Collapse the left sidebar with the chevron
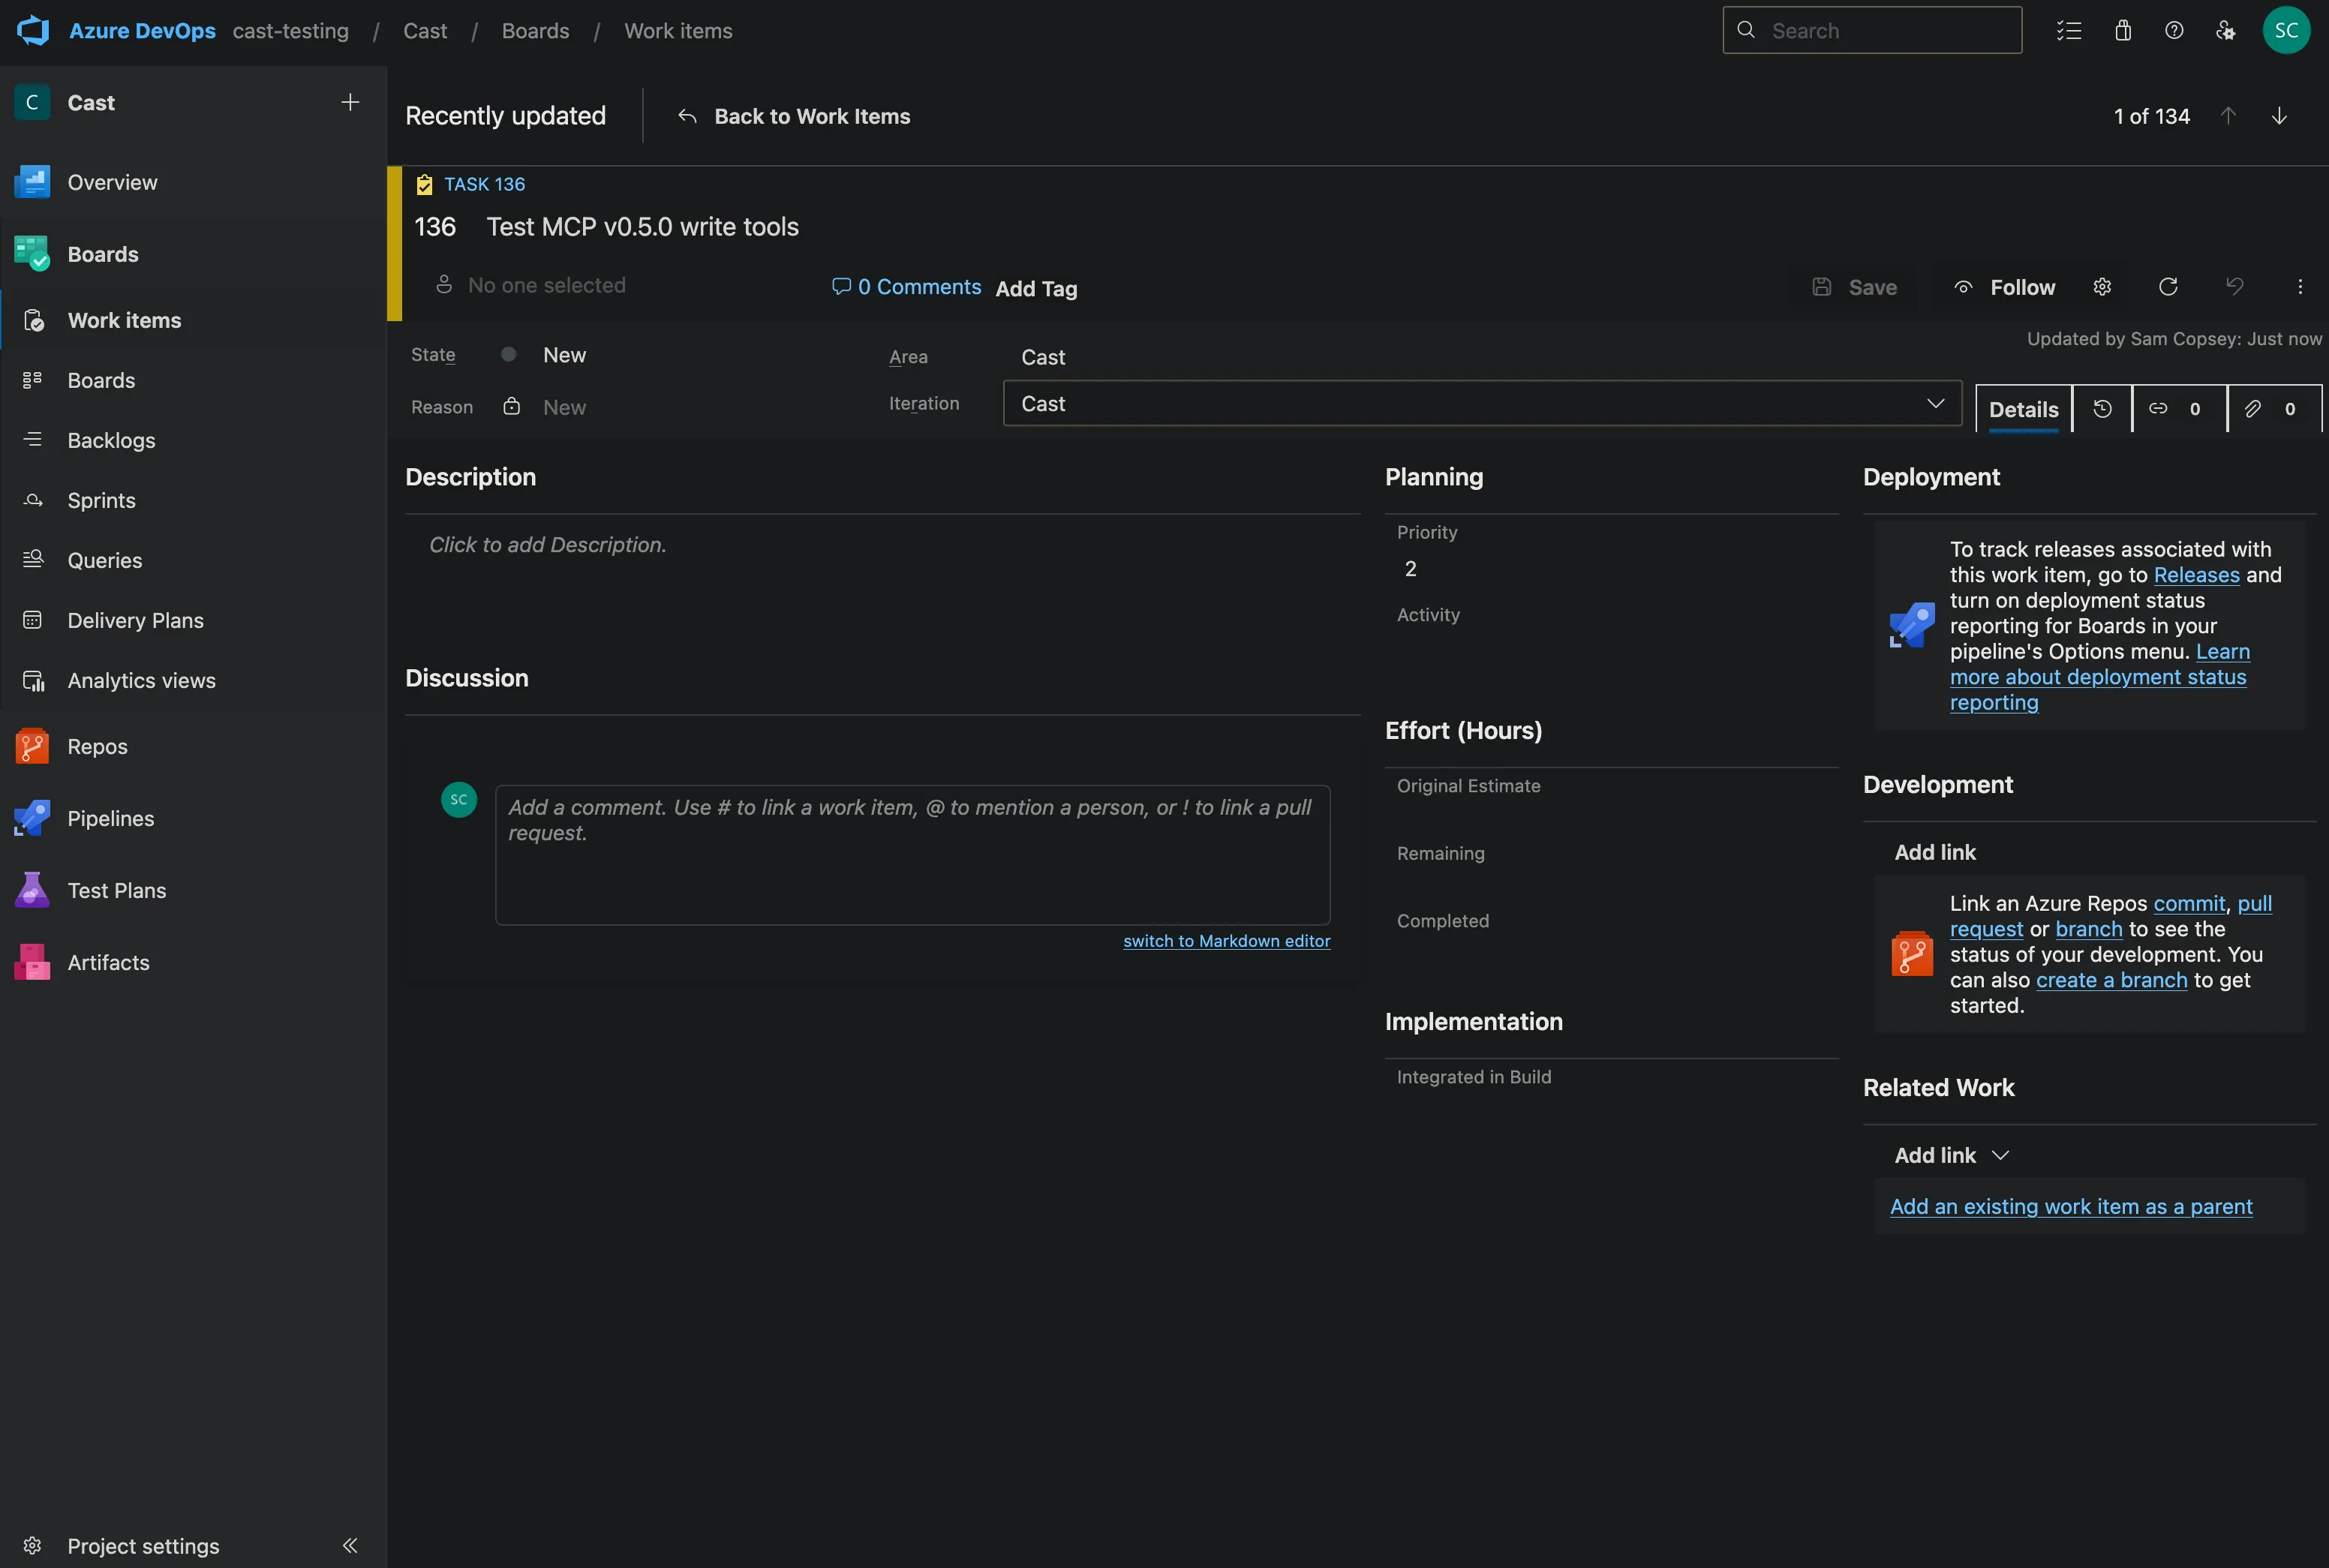2329x1568 pixels. coord(350,1545)
